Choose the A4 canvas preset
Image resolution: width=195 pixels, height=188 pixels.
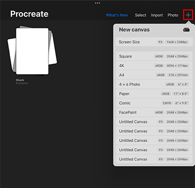click(154, 75)
